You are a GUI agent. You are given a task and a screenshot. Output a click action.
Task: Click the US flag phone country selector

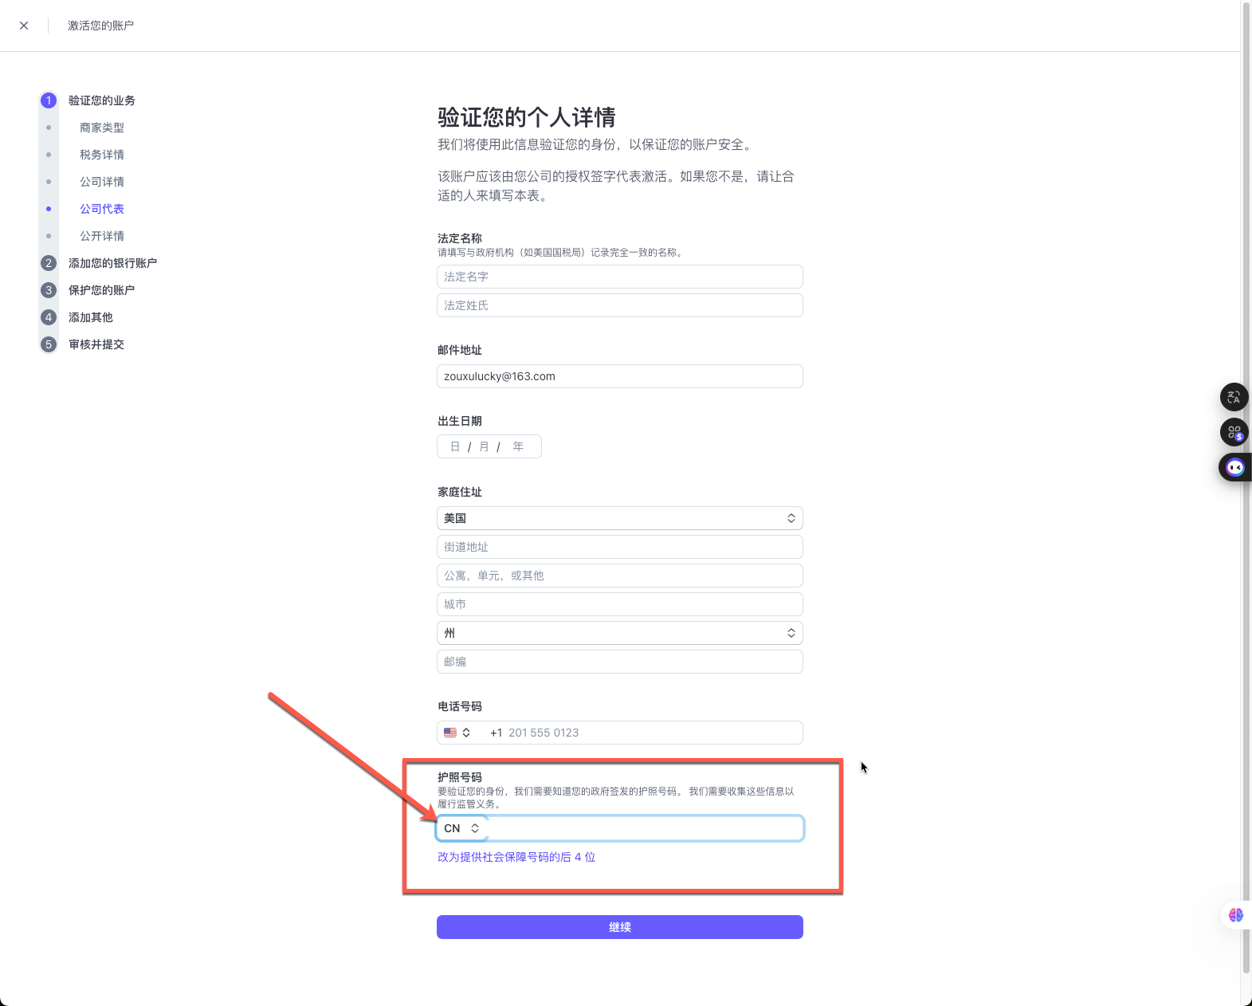(x=457, y=733)
